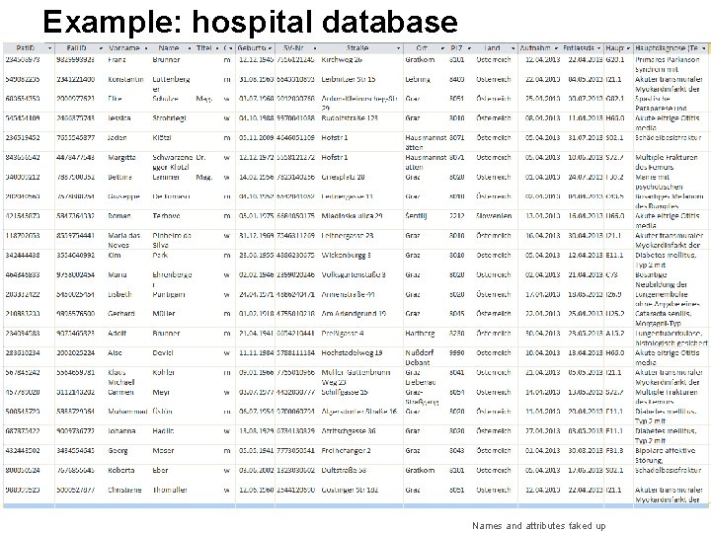Click the Vorname cell 'Johanna'
Screen dimensions: 711x533
pyautogui.click(x=121, y=431)
